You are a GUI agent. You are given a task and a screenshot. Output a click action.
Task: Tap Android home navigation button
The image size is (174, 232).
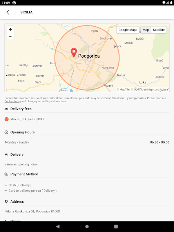(87, 227)
